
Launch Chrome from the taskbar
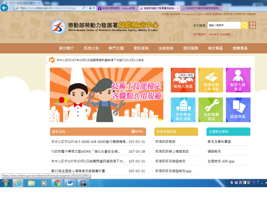coord(57,183)
